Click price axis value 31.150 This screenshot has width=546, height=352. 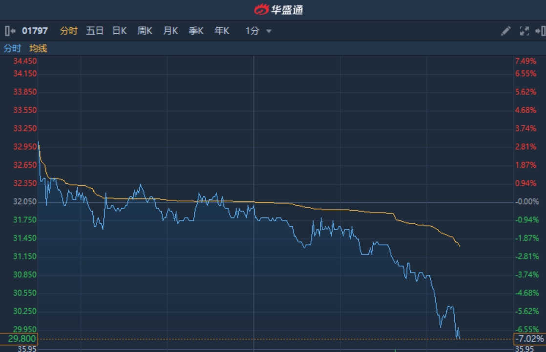(x=25, y=256)
